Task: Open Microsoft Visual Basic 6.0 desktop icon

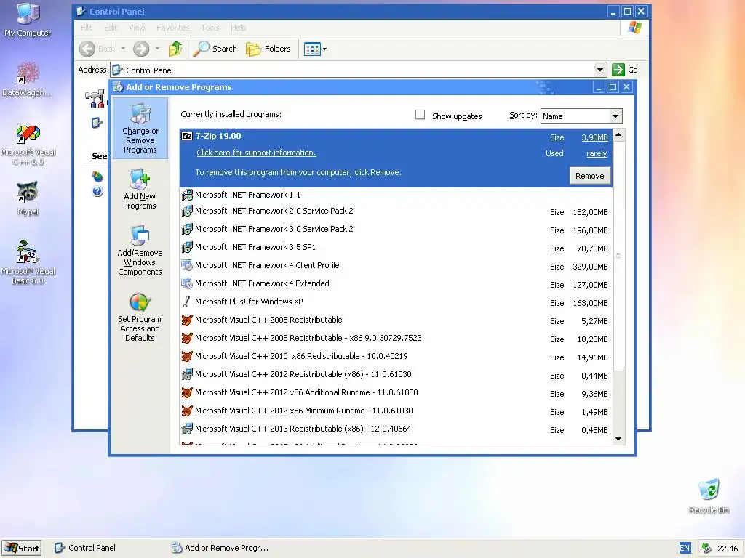Action: point(28,262)
